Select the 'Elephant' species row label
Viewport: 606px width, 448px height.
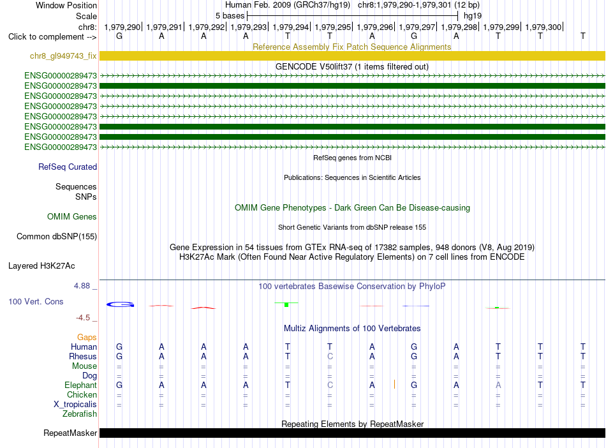coord(80,385)
